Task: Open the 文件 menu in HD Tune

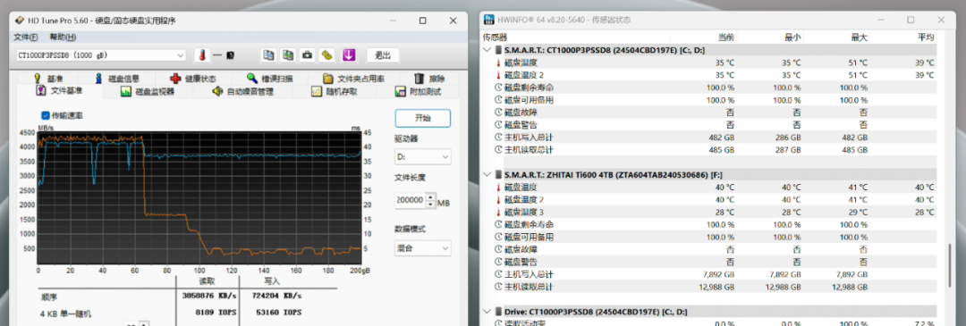Action: [25, 37]
